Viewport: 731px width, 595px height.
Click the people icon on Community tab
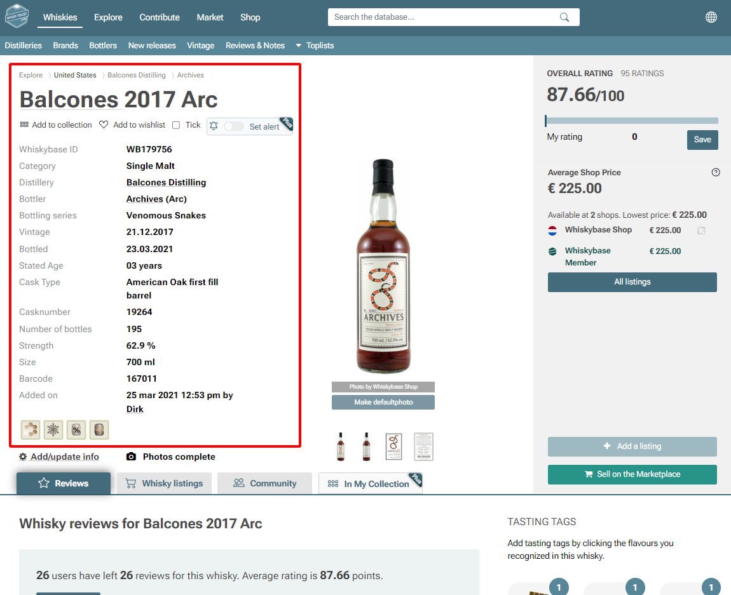pos(239,483)
